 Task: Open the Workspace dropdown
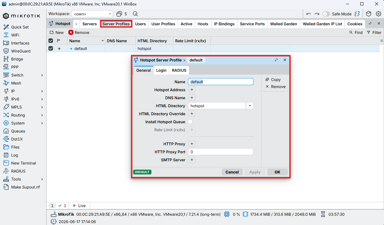[x=92, y=14]
